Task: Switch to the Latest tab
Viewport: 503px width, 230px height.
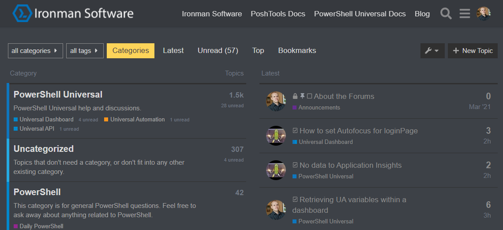Action: [173, 51]
